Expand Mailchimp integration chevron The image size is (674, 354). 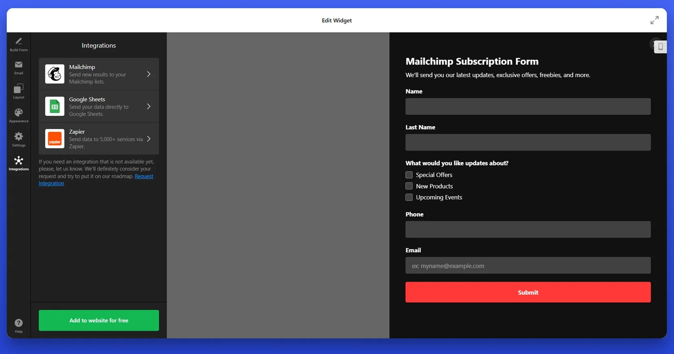[149, 74]
